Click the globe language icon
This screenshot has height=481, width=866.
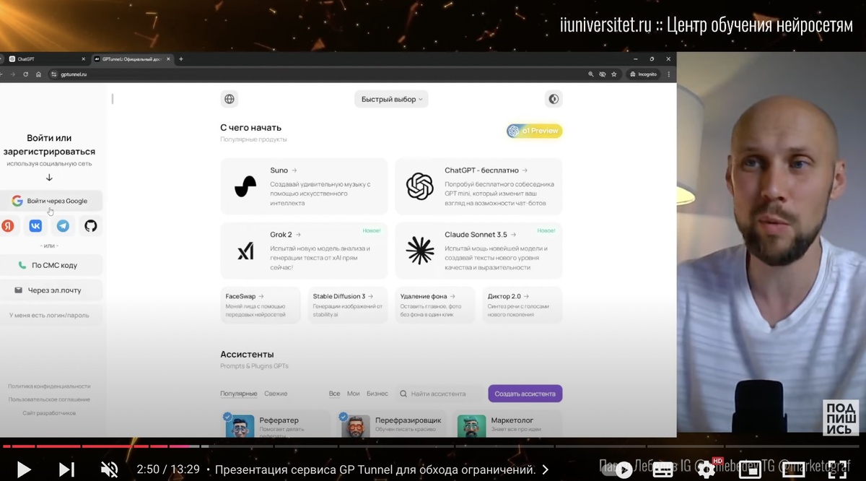[x=229, y=99]
